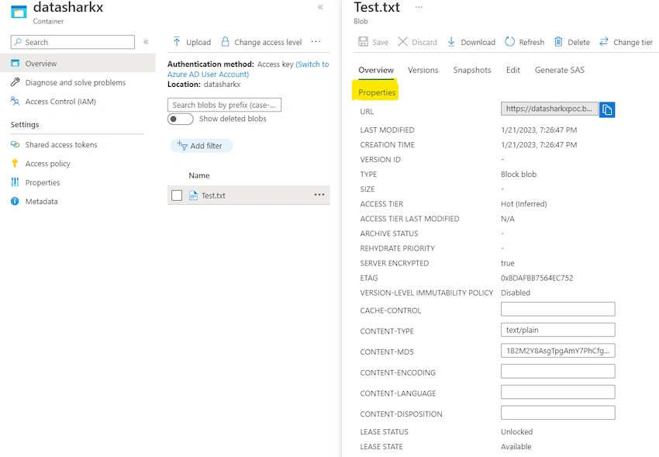Click the Discard X icon
The image size is (659, 457).
402,42
